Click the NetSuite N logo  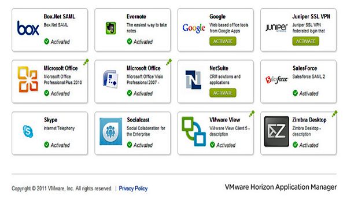click(x=193, y=80)
